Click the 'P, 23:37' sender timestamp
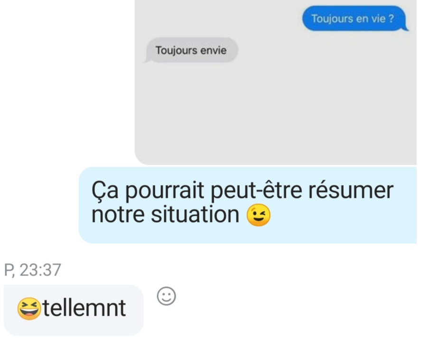Viewport: 430px width, 338px height. point(32,270)
